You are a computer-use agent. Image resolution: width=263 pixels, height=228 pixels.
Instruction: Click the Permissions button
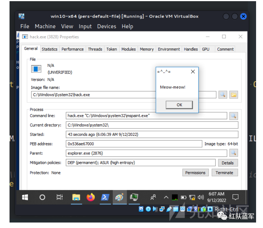tap(195, 173)
